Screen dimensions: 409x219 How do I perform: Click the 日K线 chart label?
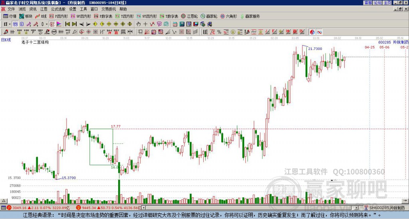coord(6,40)
